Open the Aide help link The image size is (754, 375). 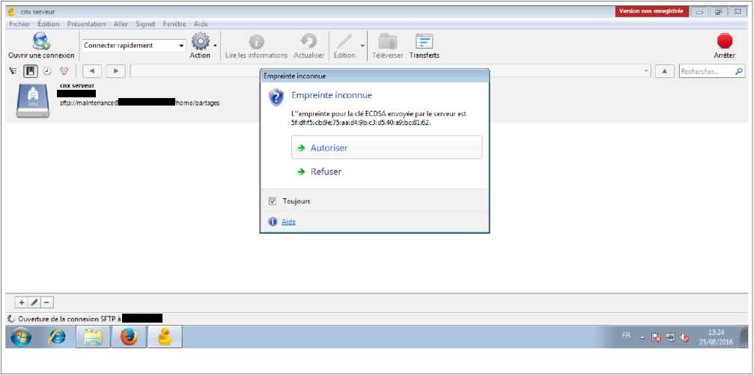click(x=288, y=222)
